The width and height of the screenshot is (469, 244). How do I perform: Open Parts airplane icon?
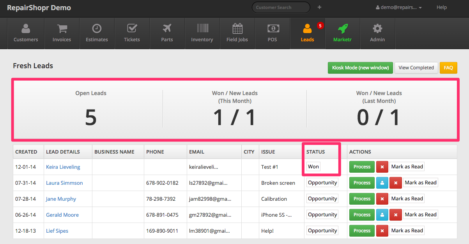(167, 29)
